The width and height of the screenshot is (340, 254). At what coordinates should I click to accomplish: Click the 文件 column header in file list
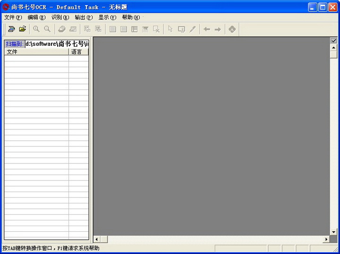[x=36, y=52]
